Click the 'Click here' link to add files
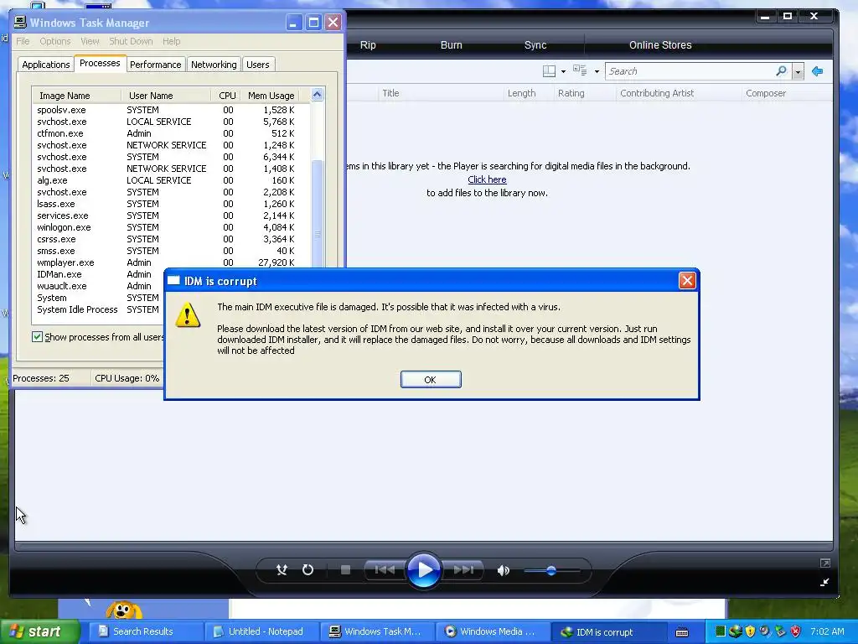The image size is (858, 644). click(x=487, y=179)
